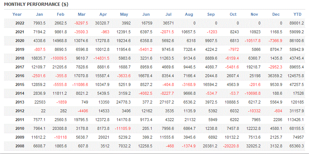Click 2020 November loss -10517.8
Image resolution: width=309 pixels, height=154 pixels.
tap(253, 41)
